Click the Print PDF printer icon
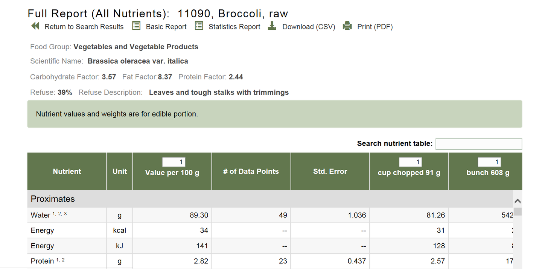Image resolution: width=542 pixels, height=269 pixels. coord(347,26)
